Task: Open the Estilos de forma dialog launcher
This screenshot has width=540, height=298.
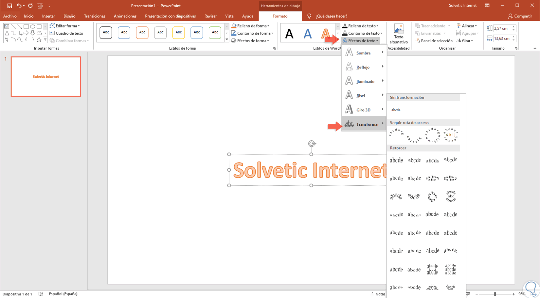Action: click(x=274, y=48)
